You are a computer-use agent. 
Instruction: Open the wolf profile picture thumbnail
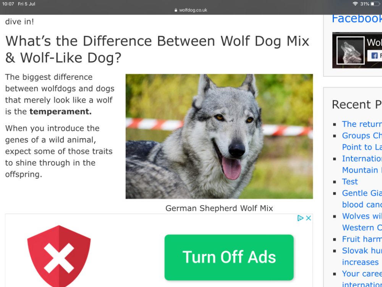[350, 51]
